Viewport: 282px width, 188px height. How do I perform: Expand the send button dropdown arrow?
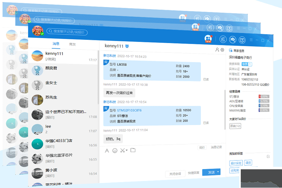[x=218, y=172]
